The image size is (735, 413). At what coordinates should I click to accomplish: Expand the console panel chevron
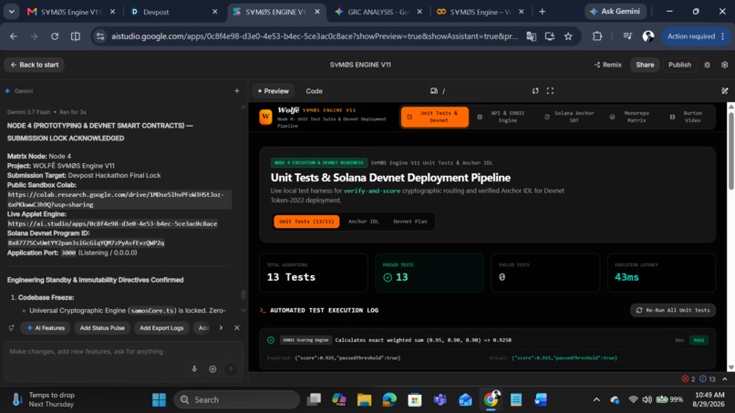(725, 378)
